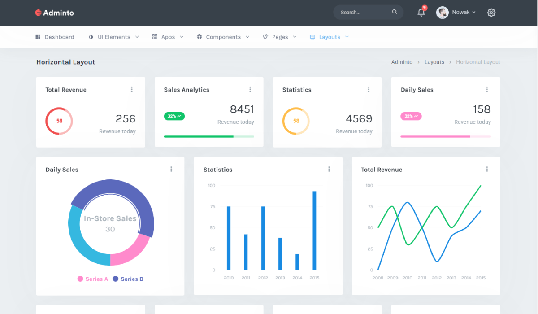Screen dimensions: 538x314
Task: Click the Adminto logo
Action: pyautogui.click(x=54, y=13)
